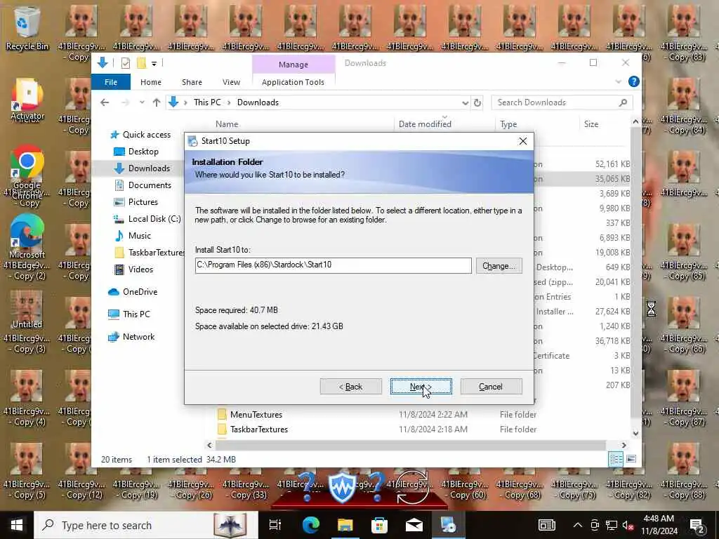The height and width of the screenshot is (539, 719).
Task: Expand the ribbon with the chevron
Action: [618, 81]
